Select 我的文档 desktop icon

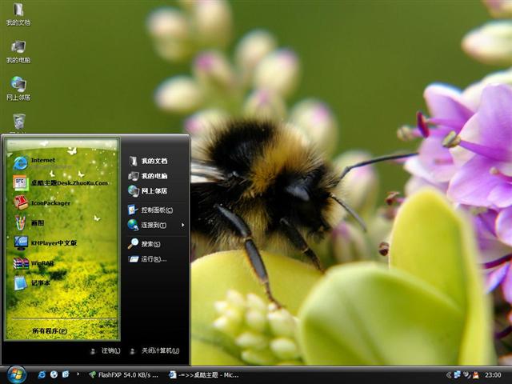[18, 14]
